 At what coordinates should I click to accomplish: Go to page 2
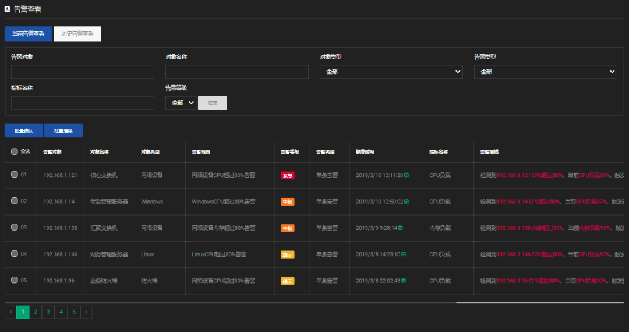pyautogui.click(x=36, y=312)
